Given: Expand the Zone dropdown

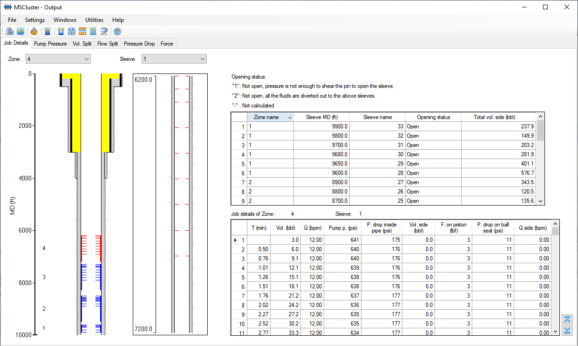Looking at the screenshot, I should pos(86,59).
